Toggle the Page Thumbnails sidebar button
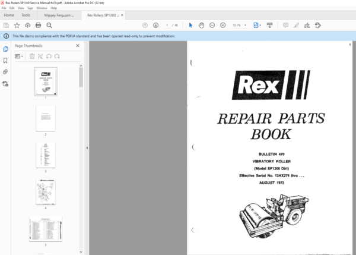 pos(5,49)
